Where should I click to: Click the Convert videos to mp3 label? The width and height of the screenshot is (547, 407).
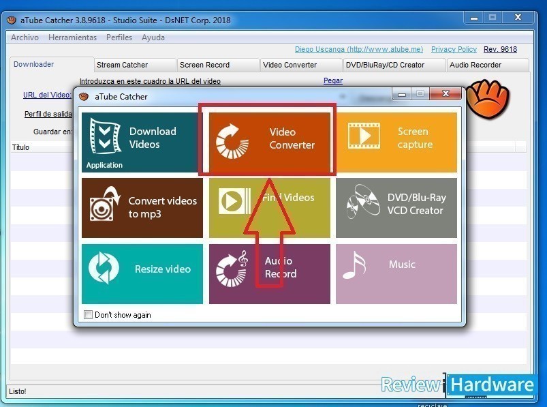(x=163, y=207)
